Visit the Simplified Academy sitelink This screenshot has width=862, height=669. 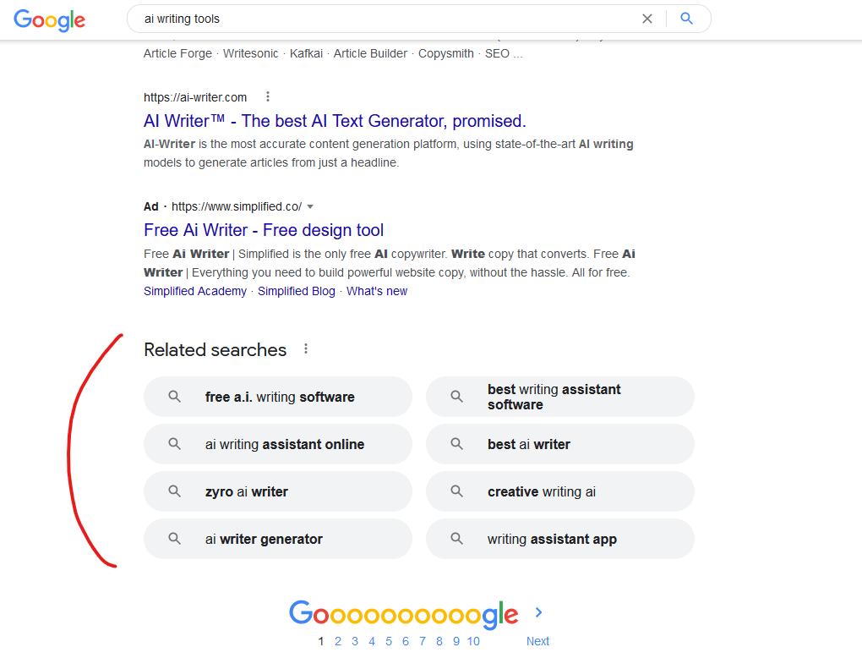click(195, 291)
